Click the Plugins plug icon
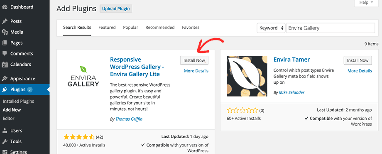The width and height of the screenshot is (382, 154). pos(5,89)
